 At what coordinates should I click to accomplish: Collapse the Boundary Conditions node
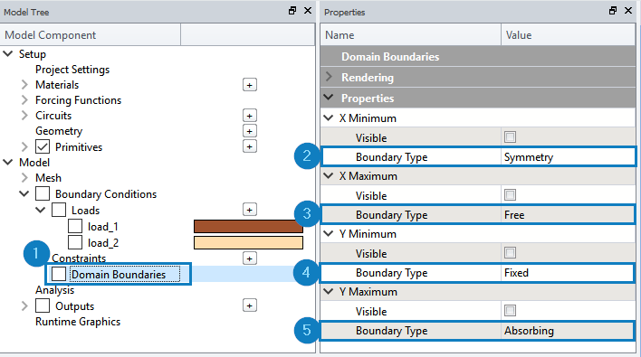[24, 193]
